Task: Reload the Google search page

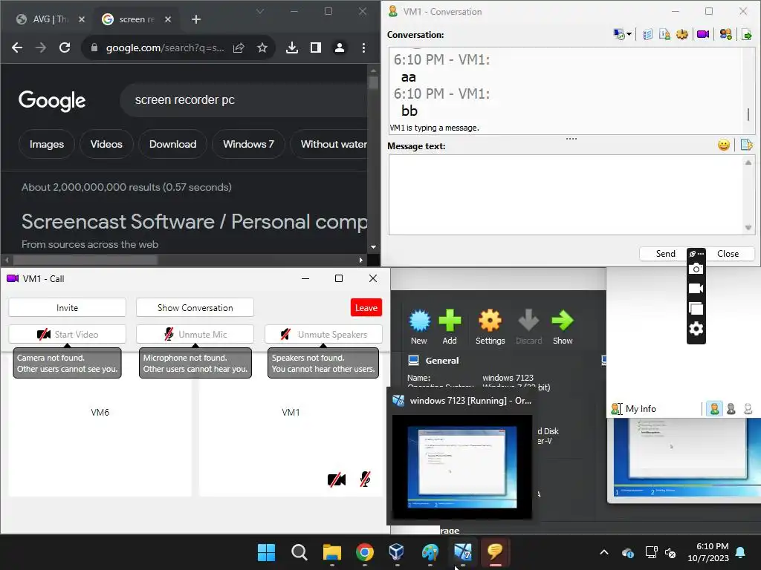Action: (x=65, y=47)
